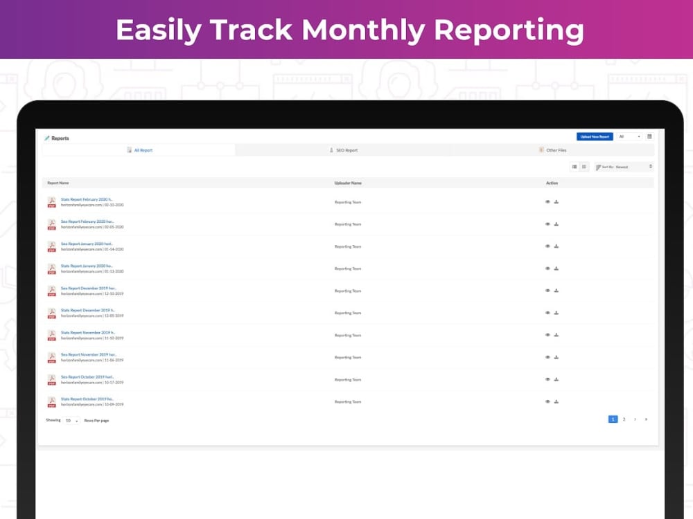
Task: Switch to detailed list view
Action: pos(574,167)
